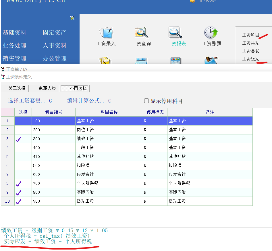Open the 工资查询 magnifier icon
This screenshot has width=272, height=251.
141,33
